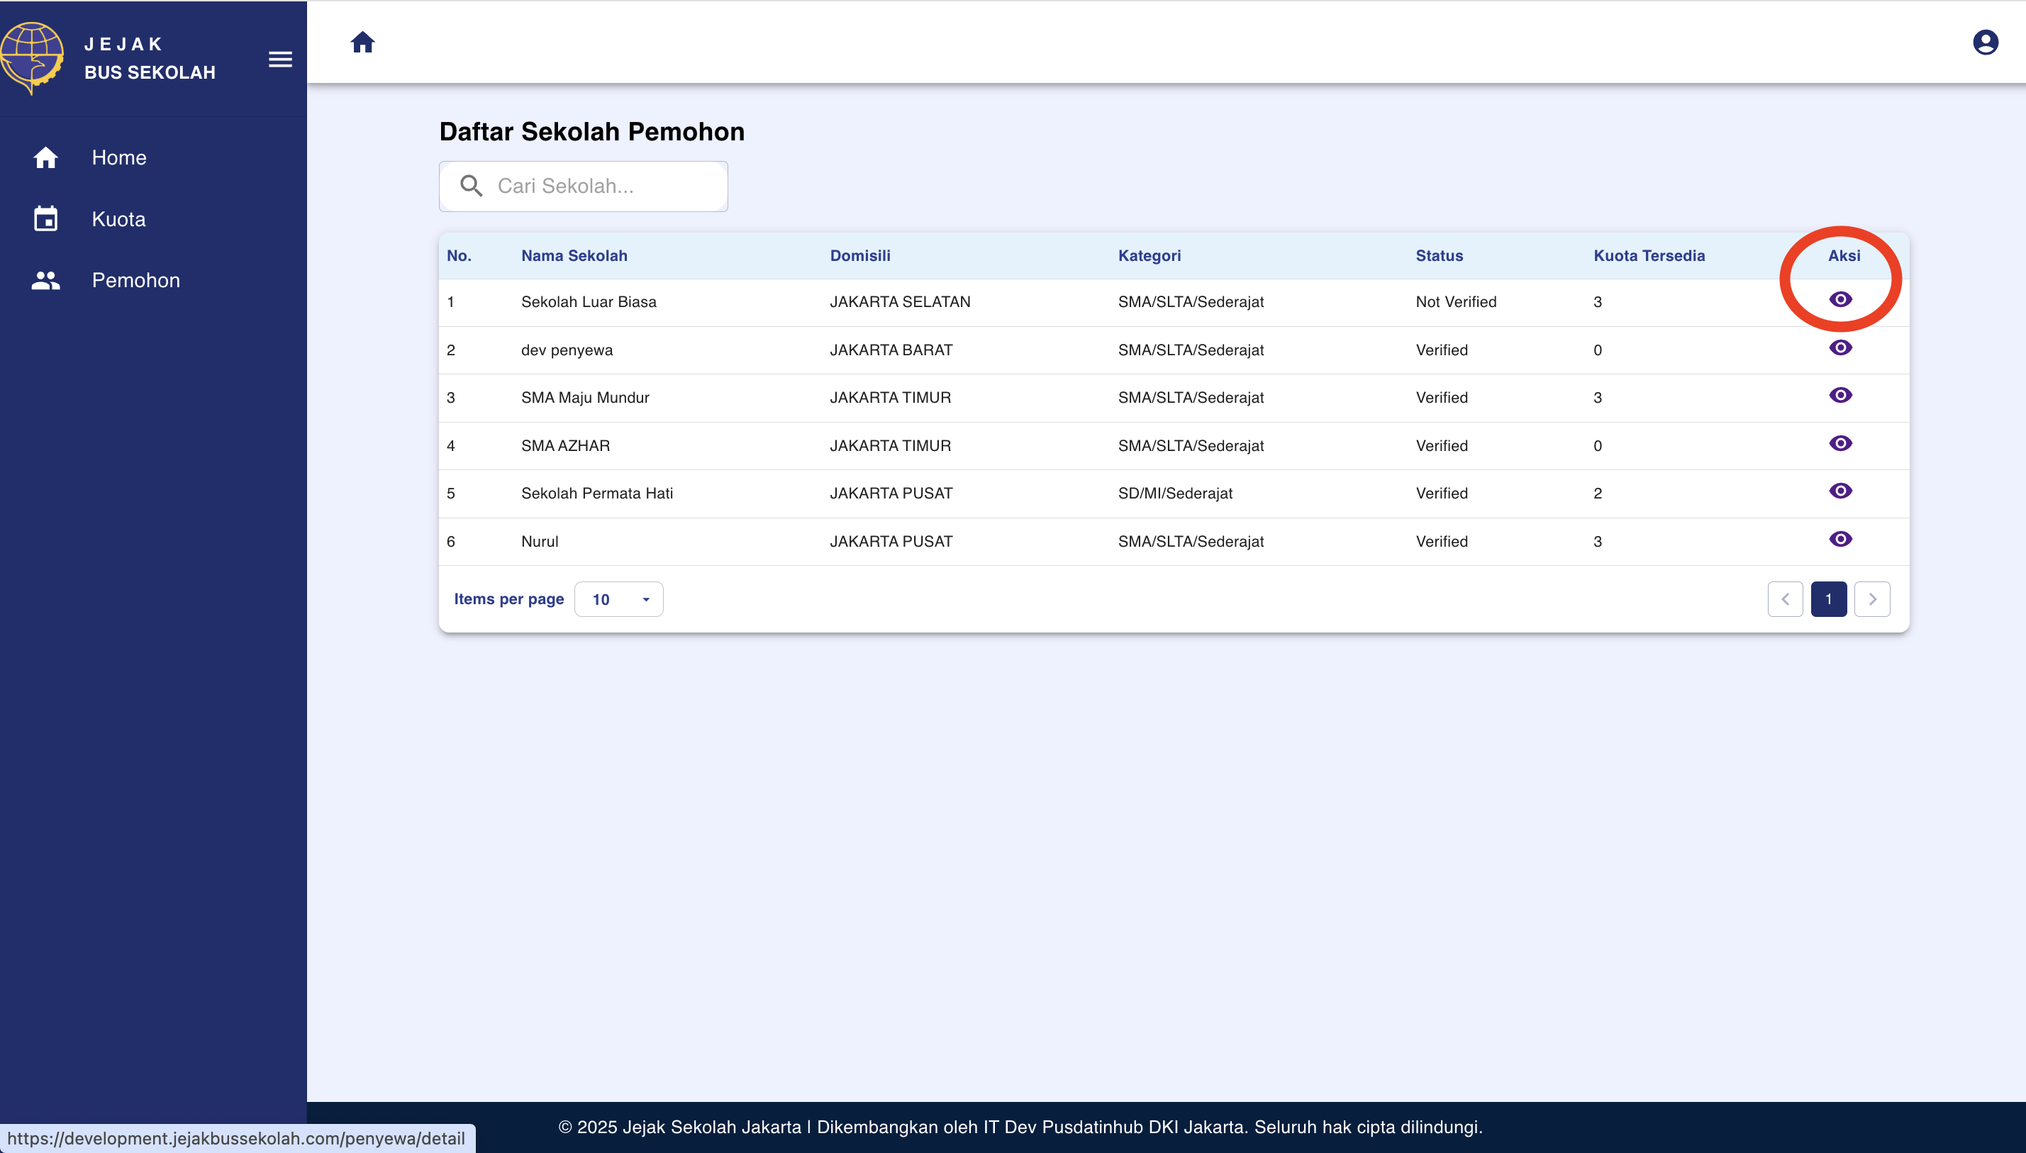Click the eye icon for Nurul

1840,540
